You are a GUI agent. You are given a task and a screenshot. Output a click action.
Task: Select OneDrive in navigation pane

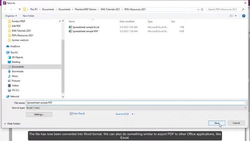point(15,46)
